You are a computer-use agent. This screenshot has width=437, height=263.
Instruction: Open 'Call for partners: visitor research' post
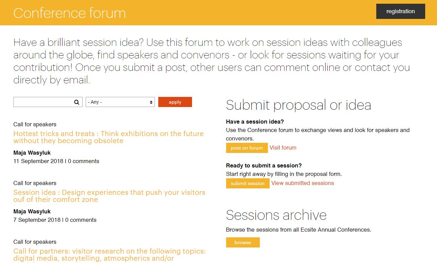click(x=110, y=255)
